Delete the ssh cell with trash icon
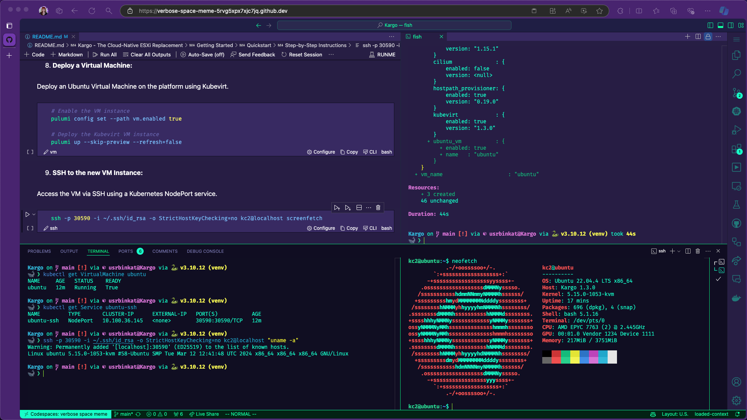Image resolution: width=747 pixels, height=420 pixels. point(378,208)
